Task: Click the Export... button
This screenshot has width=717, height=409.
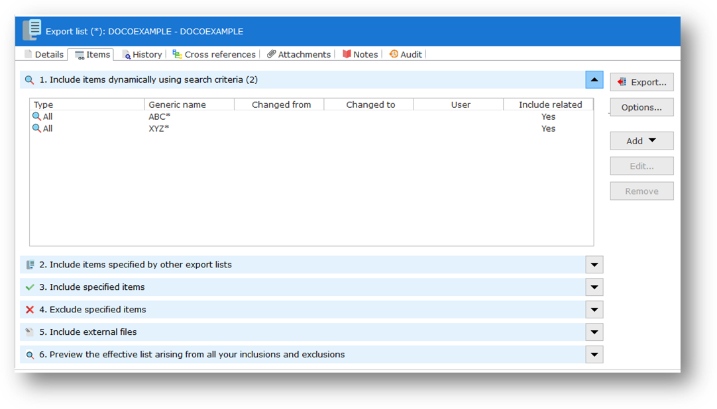Action: pyautogui.click(x=641, y=82)
